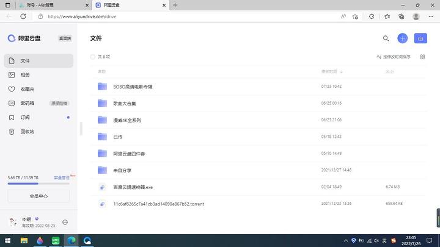Click the storage usage progress bar
The width and height of the screenshot is (440, 247).
(x=38, y=184)
